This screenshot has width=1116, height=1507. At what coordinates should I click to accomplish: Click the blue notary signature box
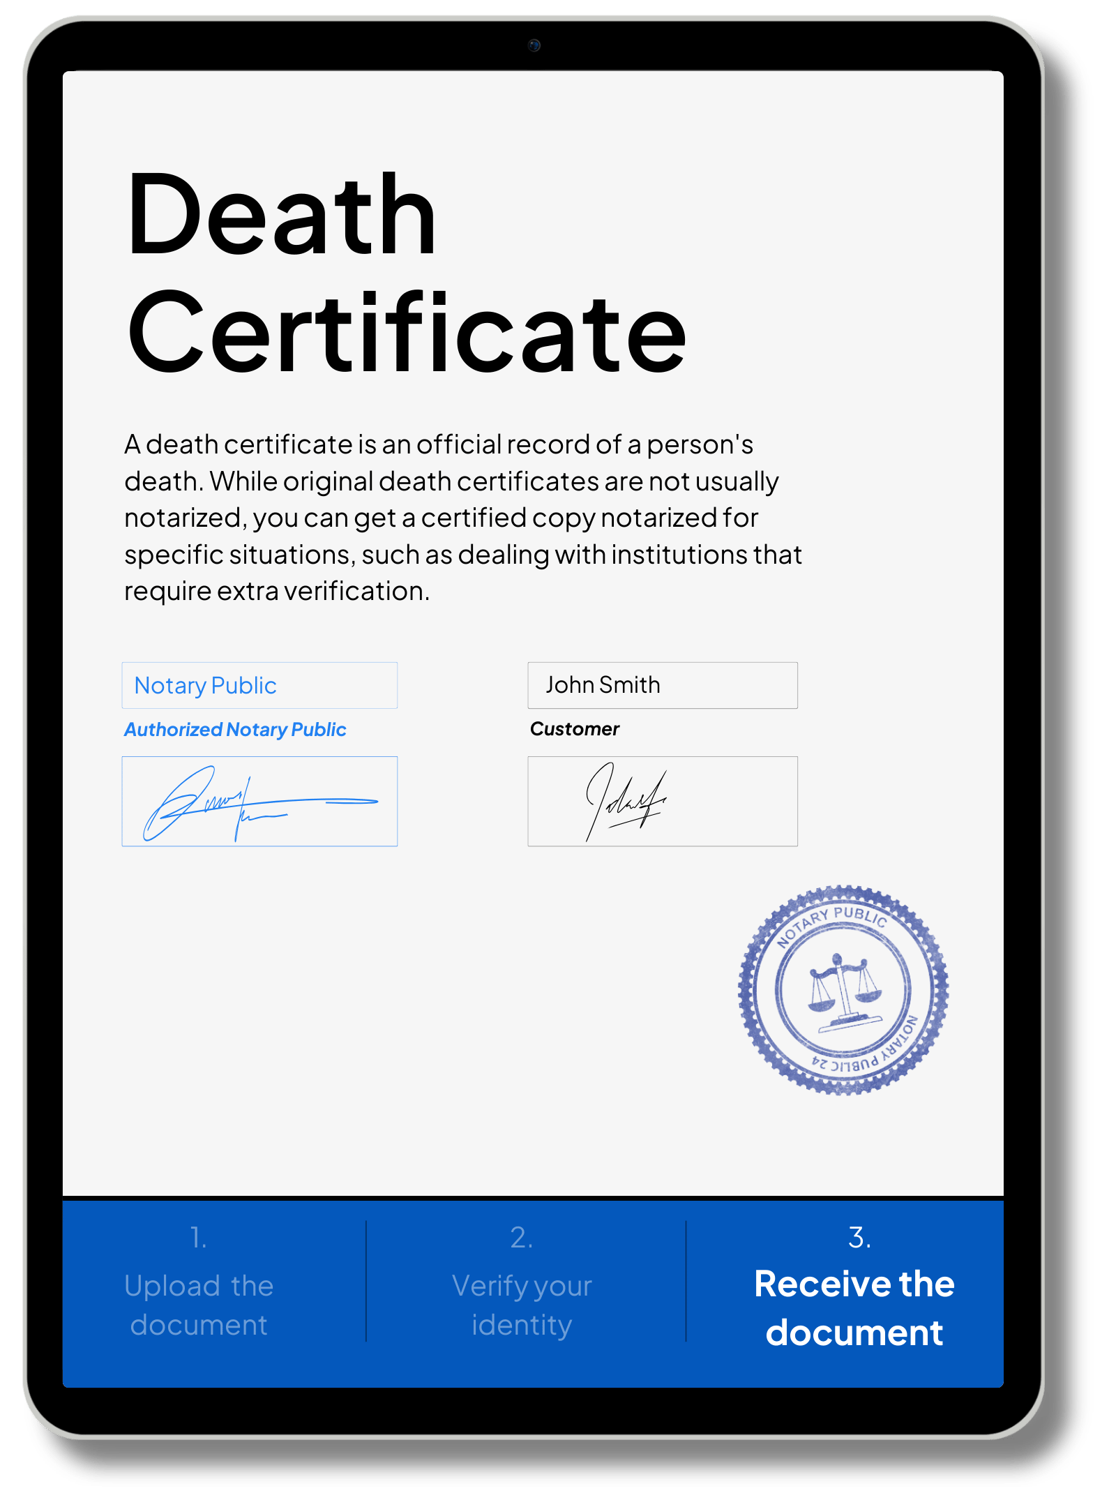click(x=259, y=801)
